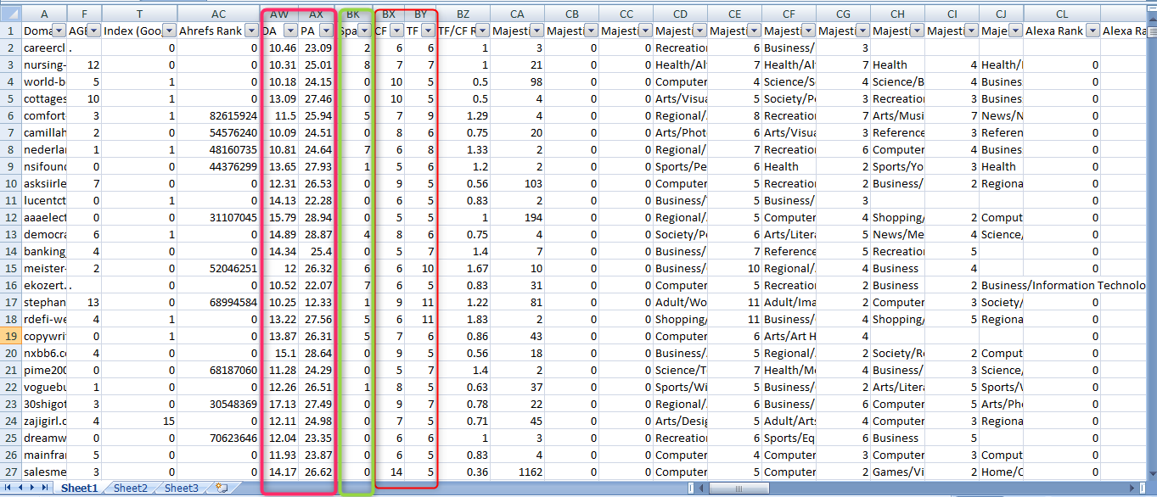Click TF/CF ratio value 1.83
Screen dimensions: 1157x497
(x=463, y=319)
